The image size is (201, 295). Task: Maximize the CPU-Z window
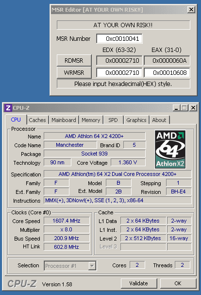(184, 108)
